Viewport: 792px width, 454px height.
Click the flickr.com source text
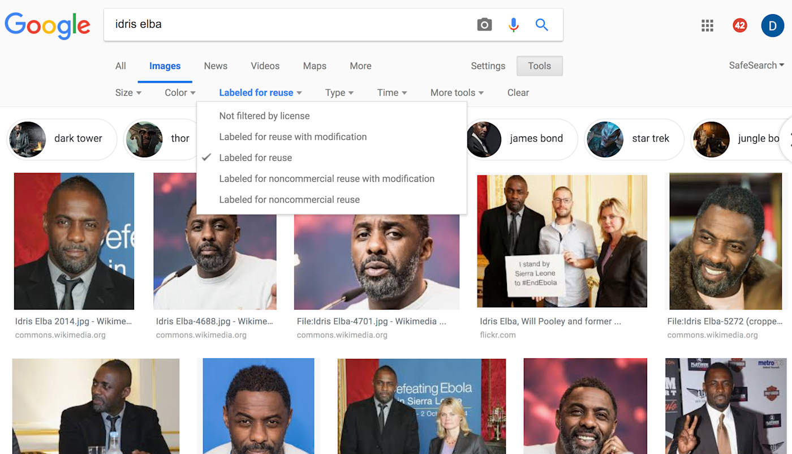(x=498, y=335)
